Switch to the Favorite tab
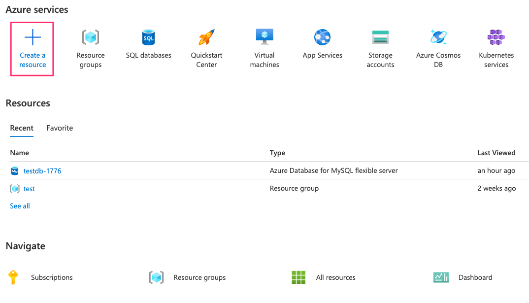 tap(60, 128)
